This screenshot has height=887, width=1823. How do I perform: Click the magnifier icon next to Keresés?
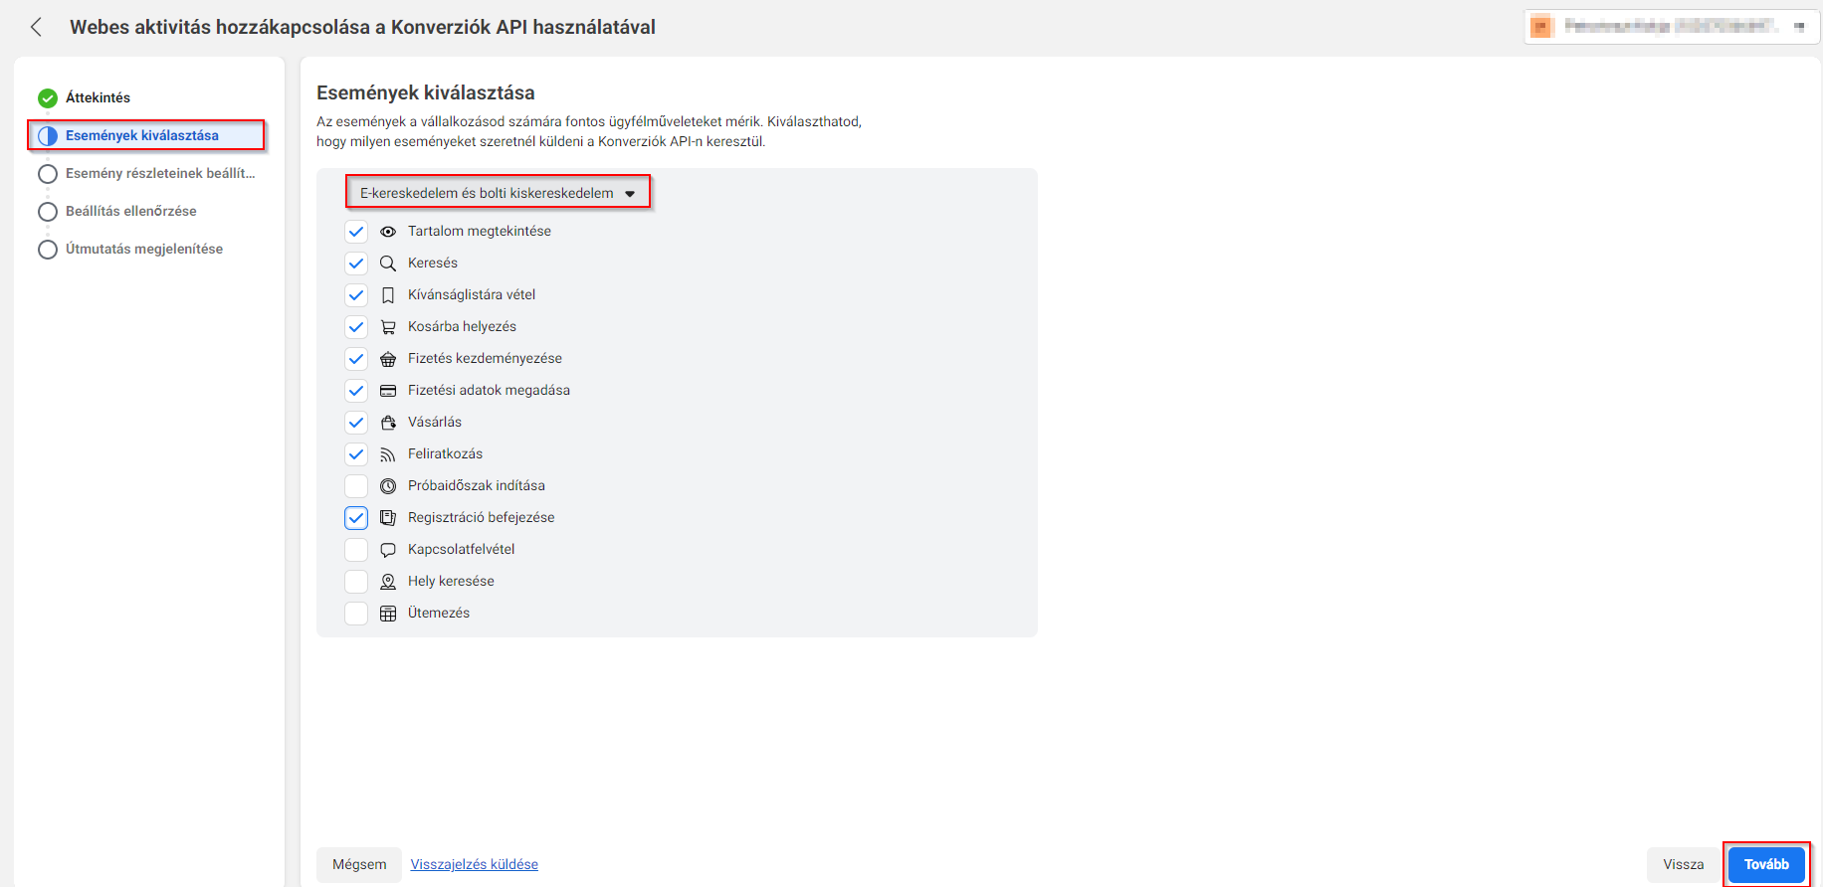(x=388, y=264)
